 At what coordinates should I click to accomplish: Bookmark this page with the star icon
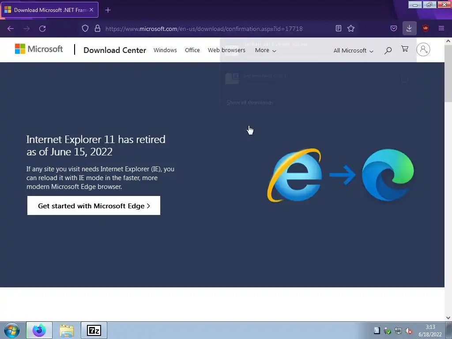351,28
